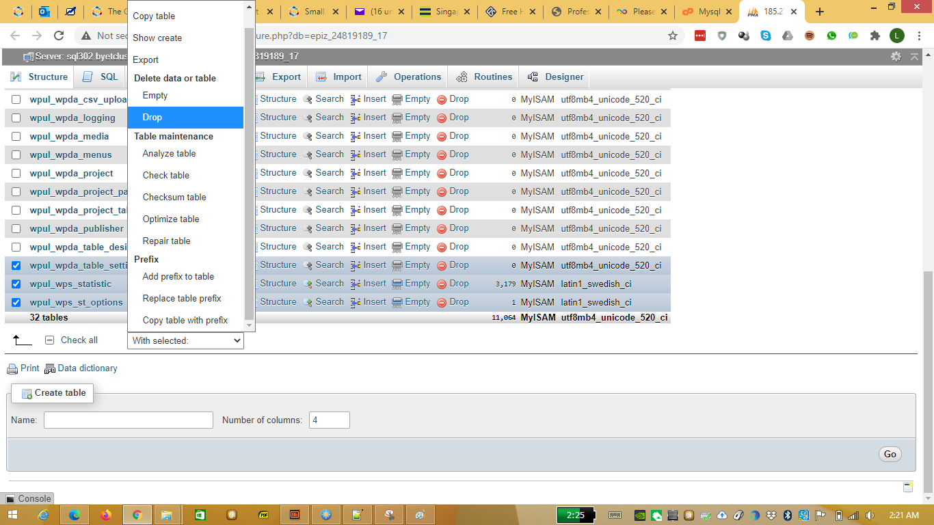Viewport: 934px width, 525px height.
Task: Toggle the Check all checkbox
Action: [49, 340]
